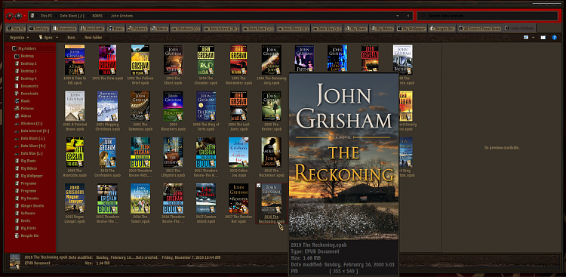Switch to the Windows (C:) tab
Screen dimensions: 566x277
[185, 29]
